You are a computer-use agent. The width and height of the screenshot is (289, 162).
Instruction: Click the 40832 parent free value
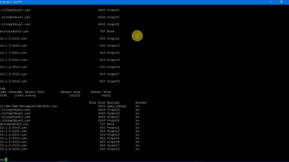click(x=106, y=95)
